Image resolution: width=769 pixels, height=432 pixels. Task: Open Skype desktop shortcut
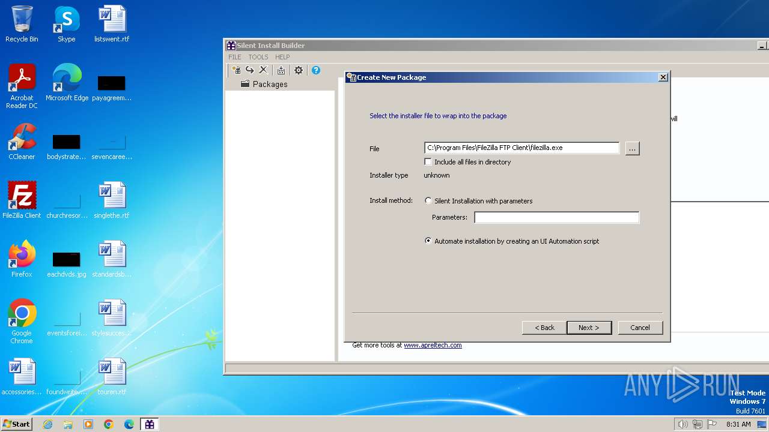point(66,24)
